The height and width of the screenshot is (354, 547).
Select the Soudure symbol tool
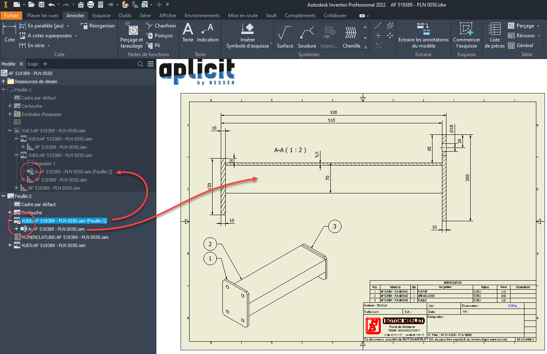point(307,36)
